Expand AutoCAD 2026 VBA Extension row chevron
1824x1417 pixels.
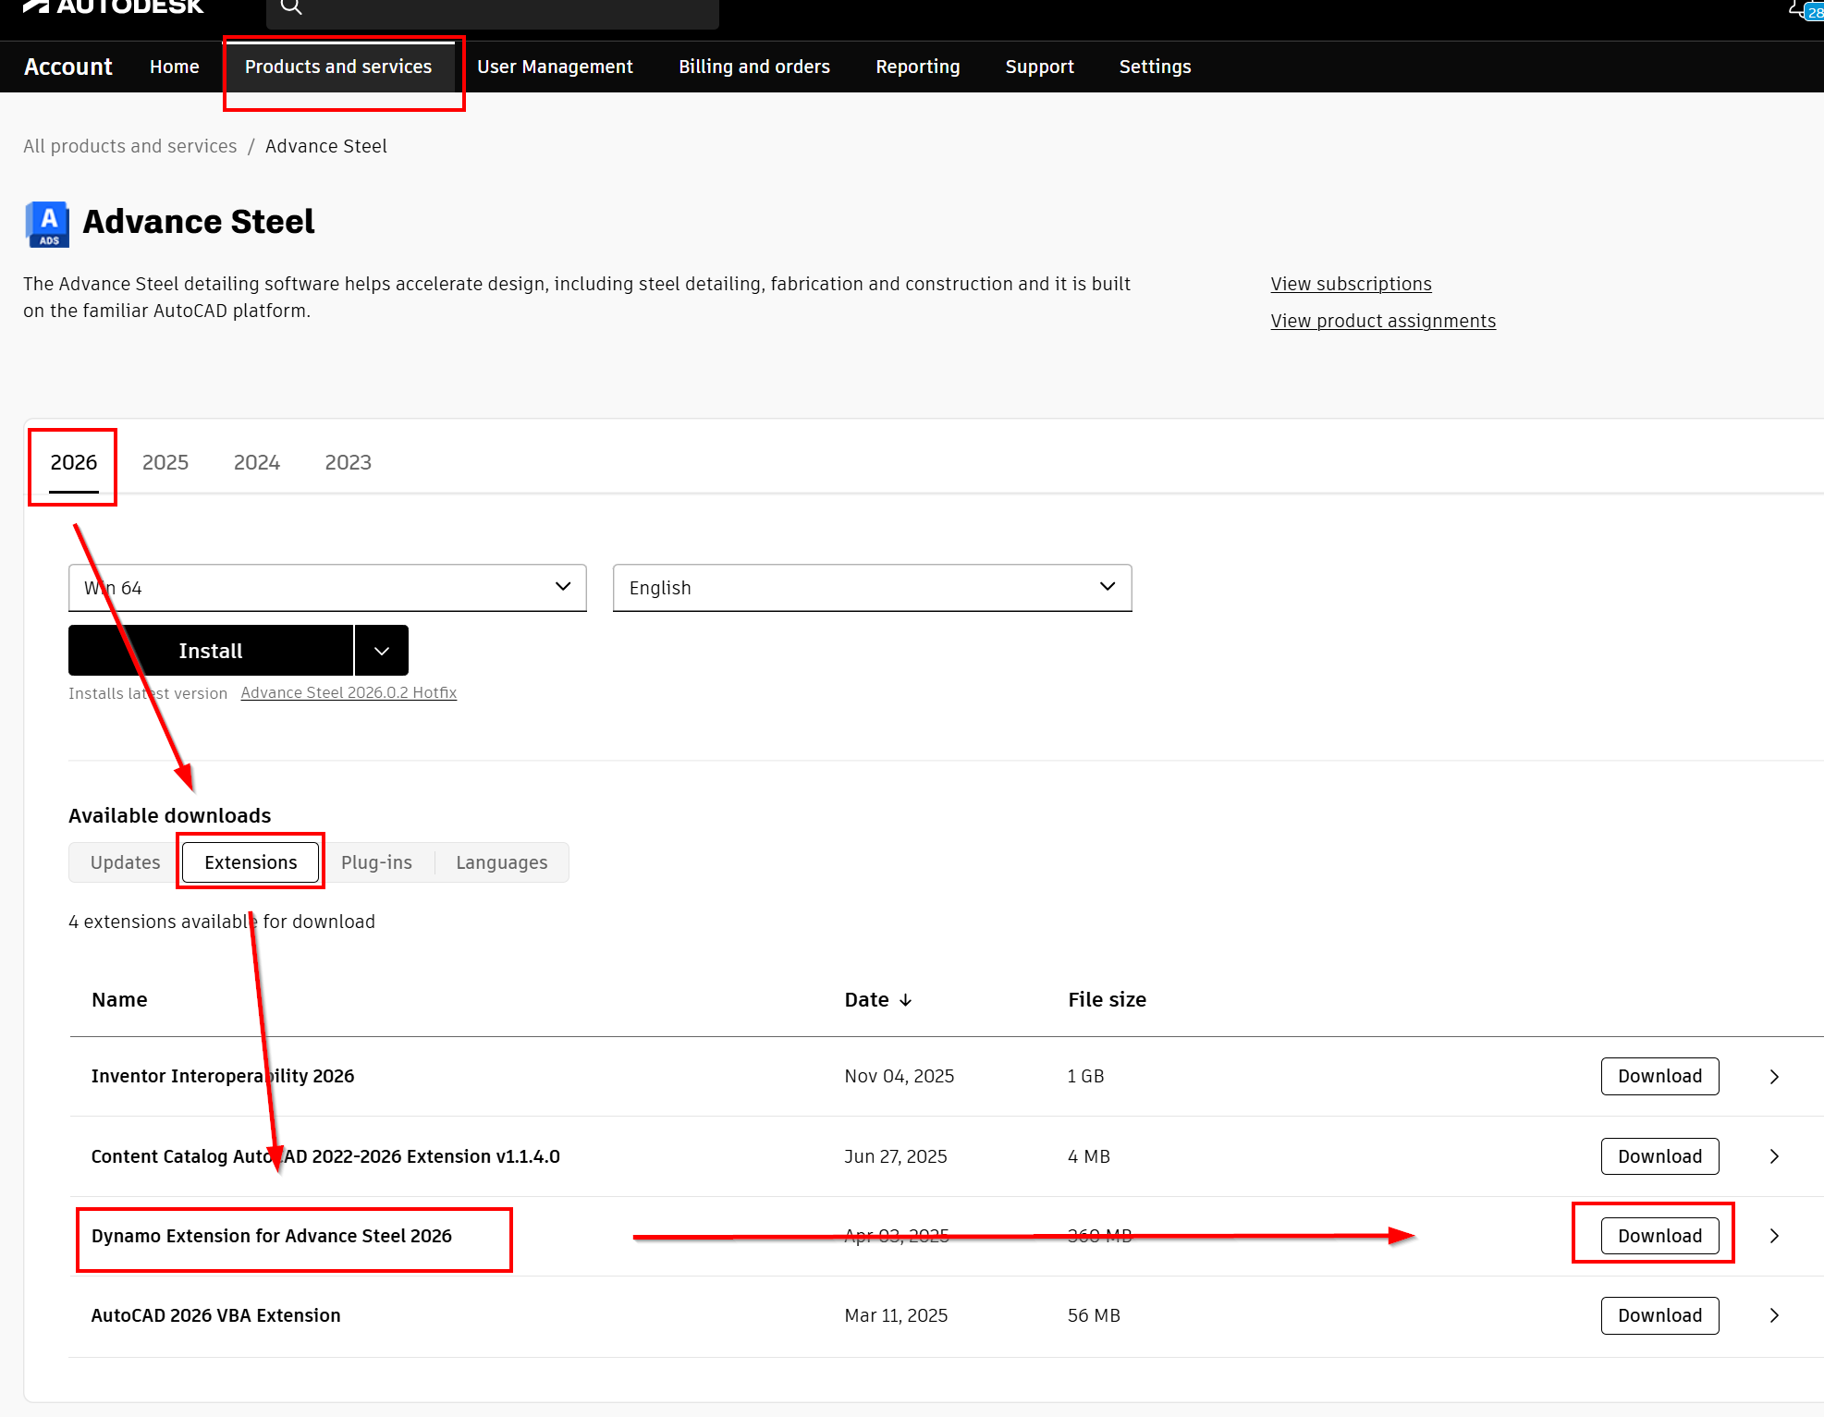point(1774,1316)
